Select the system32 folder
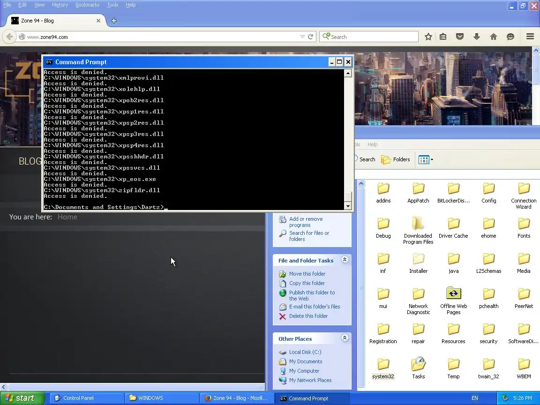This screenshot has height=405, width=540. (383, 368)
